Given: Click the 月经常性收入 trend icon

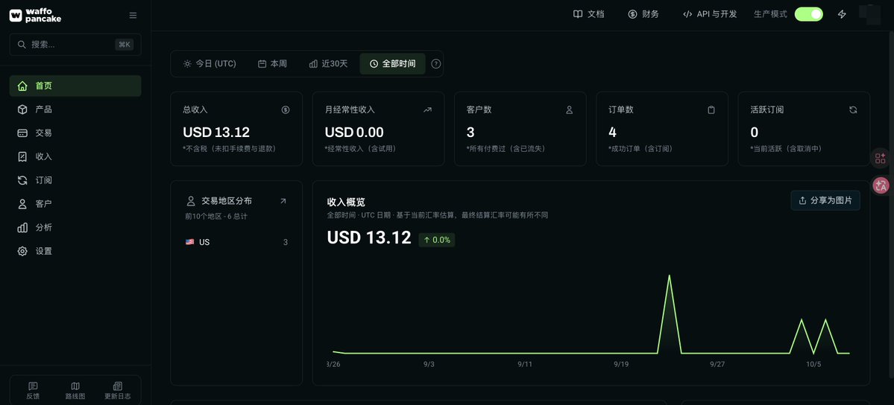Looking at the screenshot, I should coord(428,110).
